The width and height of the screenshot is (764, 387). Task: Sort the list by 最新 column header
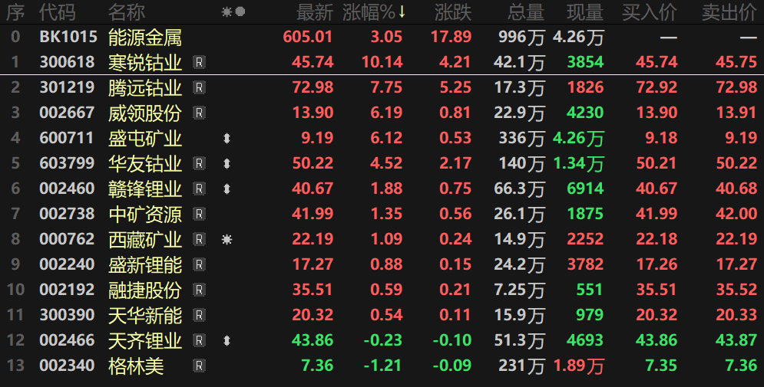point(315,12)
